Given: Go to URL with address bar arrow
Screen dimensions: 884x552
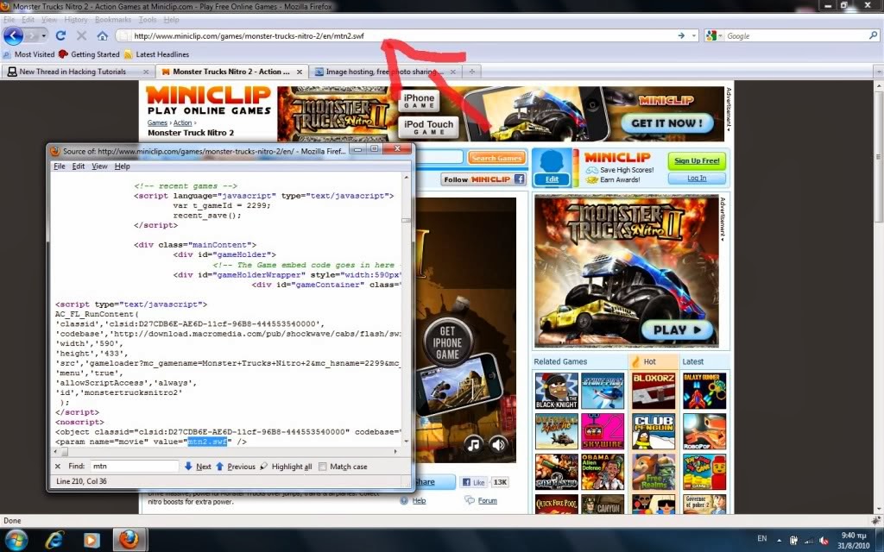Looking at the screenshot, I should tap(681, 35).
